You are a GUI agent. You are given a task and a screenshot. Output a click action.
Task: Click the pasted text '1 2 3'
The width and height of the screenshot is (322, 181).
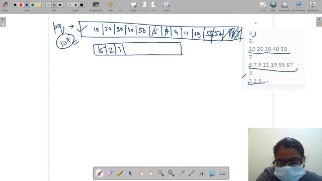(255, 80)
